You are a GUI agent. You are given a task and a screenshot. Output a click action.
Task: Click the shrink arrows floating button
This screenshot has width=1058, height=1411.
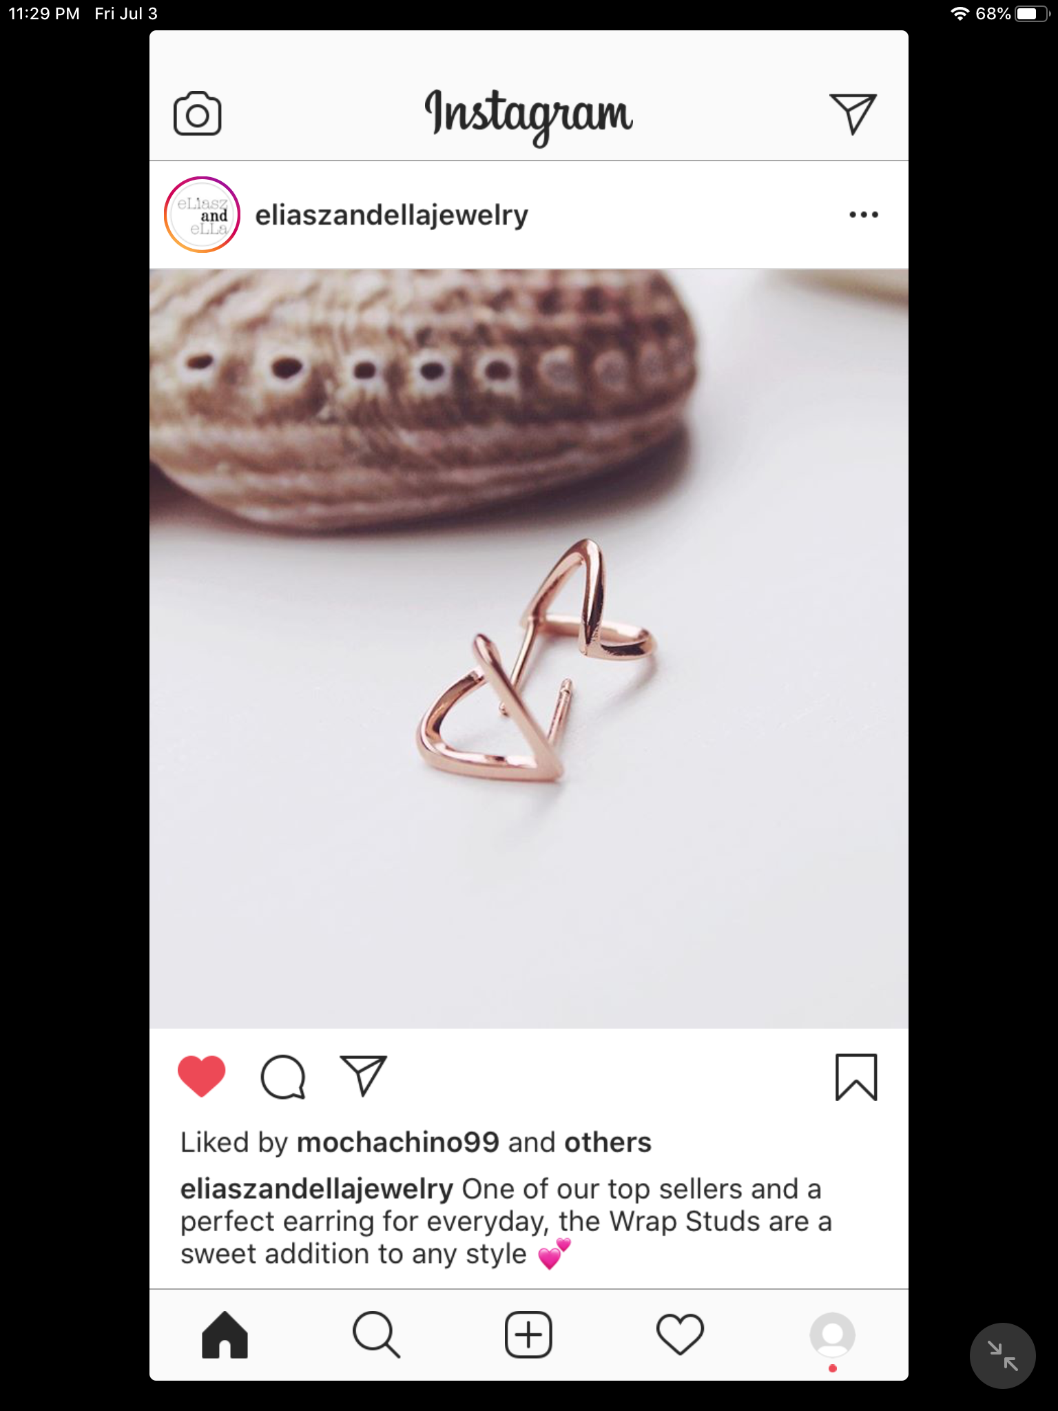pos(1002,1355)
